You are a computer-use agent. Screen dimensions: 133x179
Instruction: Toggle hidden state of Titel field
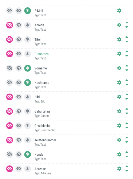click(9, 39)
